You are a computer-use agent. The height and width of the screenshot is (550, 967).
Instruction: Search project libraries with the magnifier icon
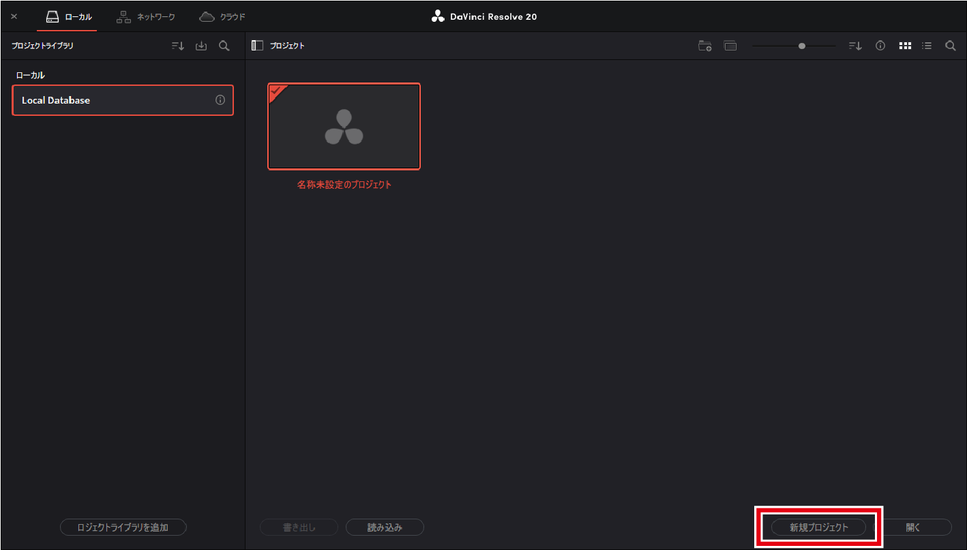point(224,46)
